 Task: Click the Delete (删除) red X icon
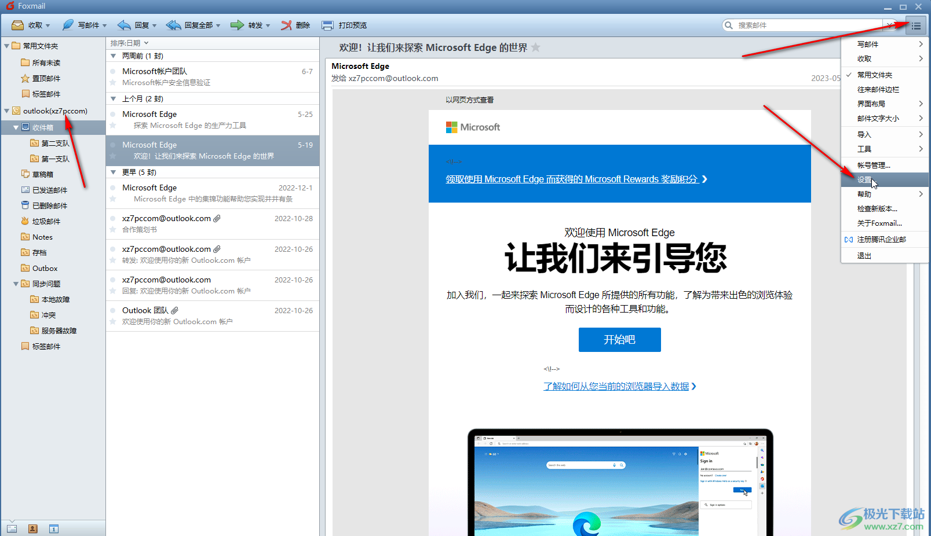[x=286, y=25]
